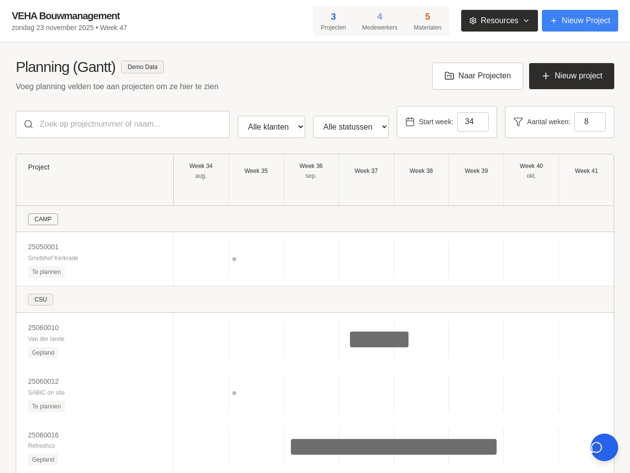Focus the project search input field
The width and height of the screenshot is (630, 473).
click(x=123, y=124)
